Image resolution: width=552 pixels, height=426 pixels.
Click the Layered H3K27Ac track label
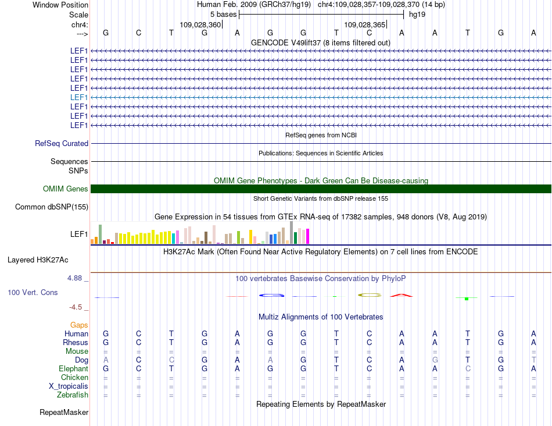(x=38, y=260)
